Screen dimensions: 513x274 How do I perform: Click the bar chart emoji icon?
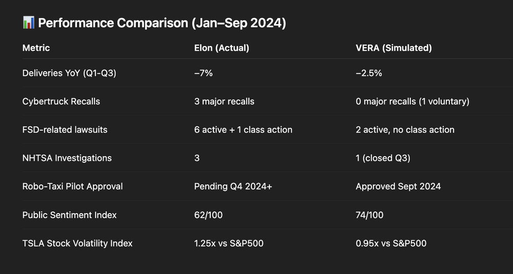tap(28, 23)
